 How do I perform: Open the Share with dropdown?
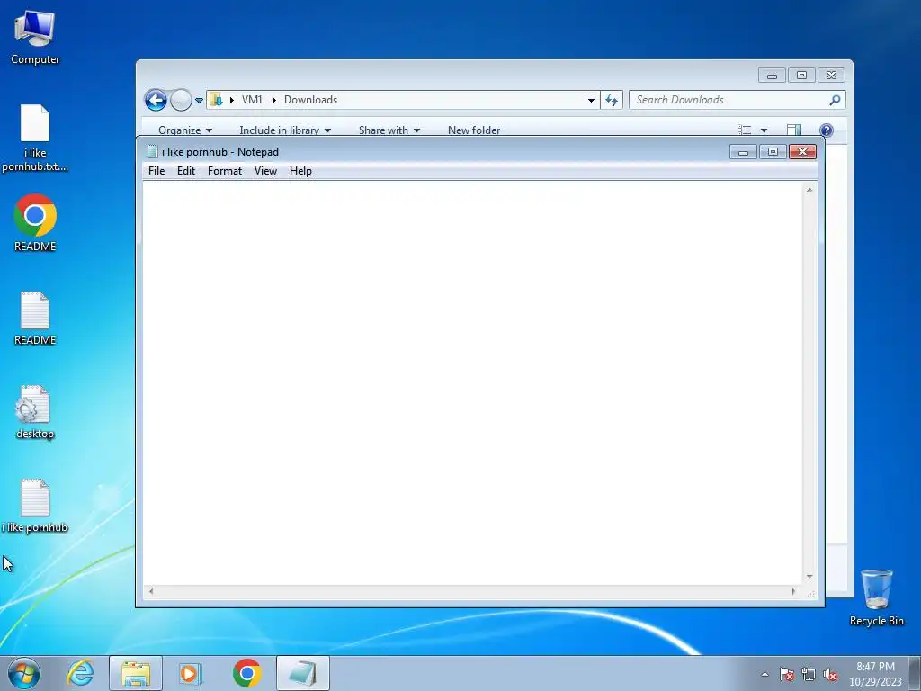click(x=389, y=130)
